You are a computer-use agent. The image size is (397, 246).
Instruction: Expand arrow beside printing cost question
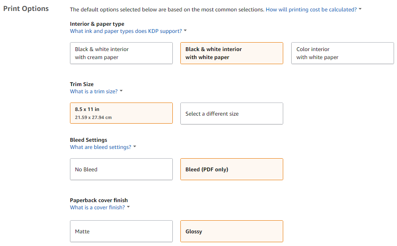(360, 9)
